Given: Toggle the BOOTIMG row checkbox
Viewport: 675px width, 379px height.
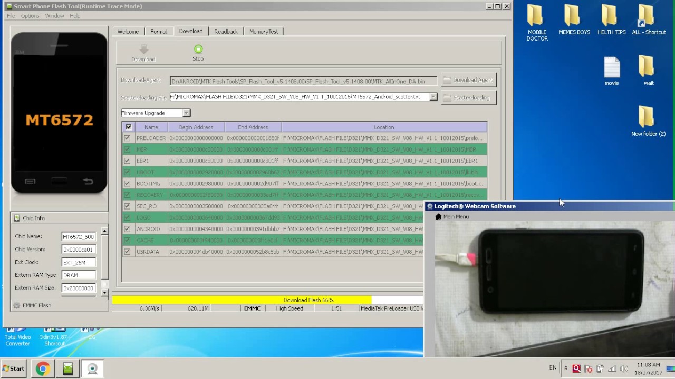Looking at the screenshot, I should (x=127, y=184).
